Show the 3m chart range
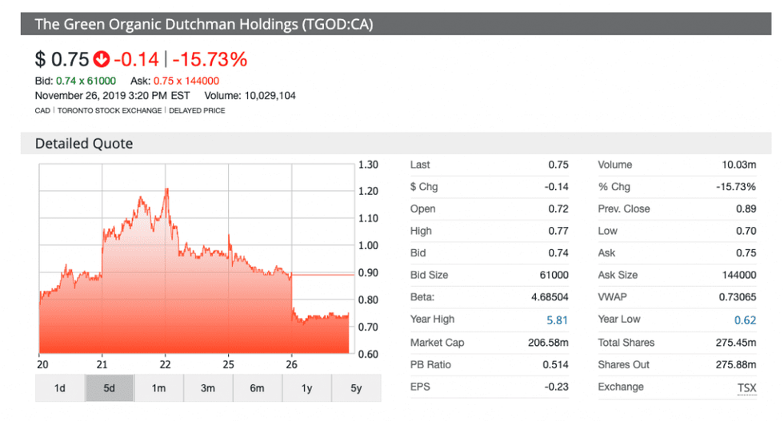Screen dimensions: 784x421 208,388
